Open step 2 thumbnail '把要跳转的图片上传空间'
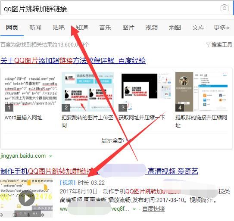 87,92
